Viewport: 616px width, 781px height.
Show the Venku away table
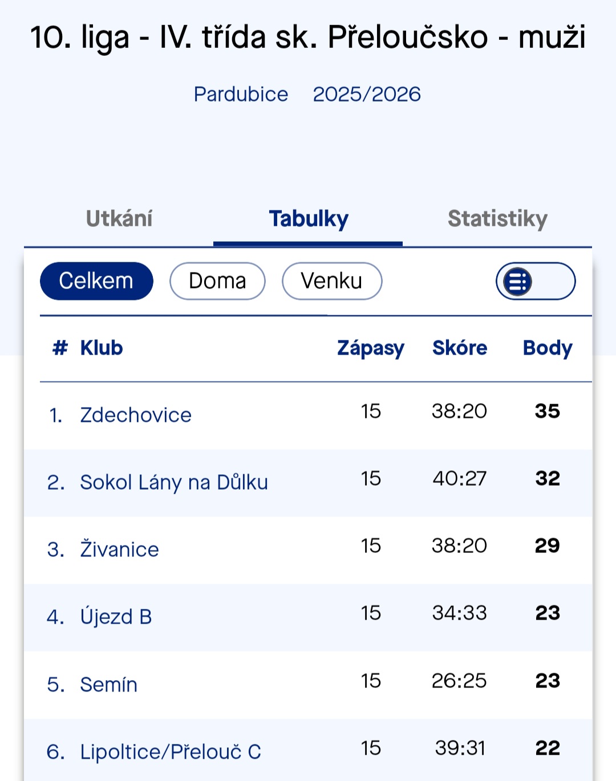pyautogui.click(x=331, y=281)
